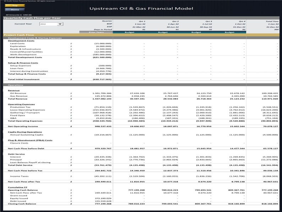The height and width of the screenshot is (212, 282).
Task: Click the Qrt 2 quarter label
Action: click(x=175, y=21)
